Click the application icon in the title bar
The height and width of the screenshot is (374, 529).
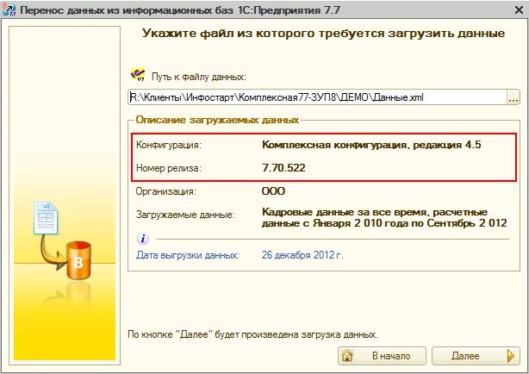pos(9,9)
